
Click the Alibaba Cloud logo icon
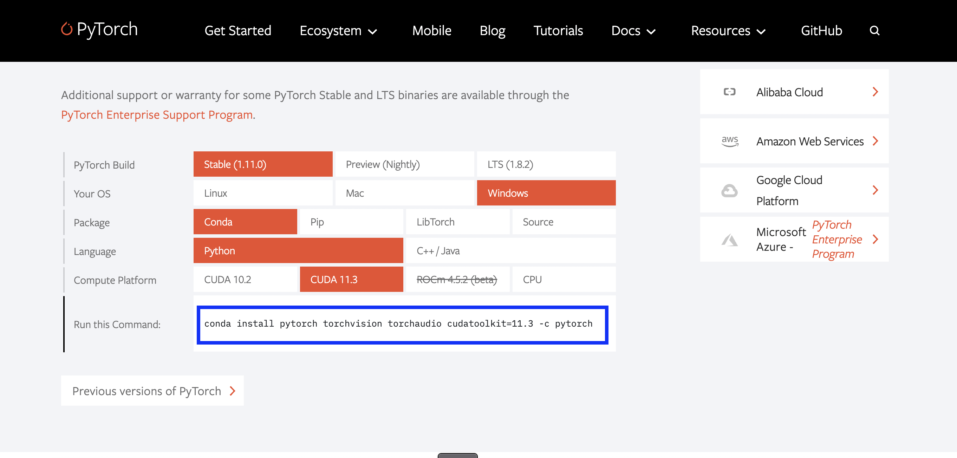(x=729, y=92)
